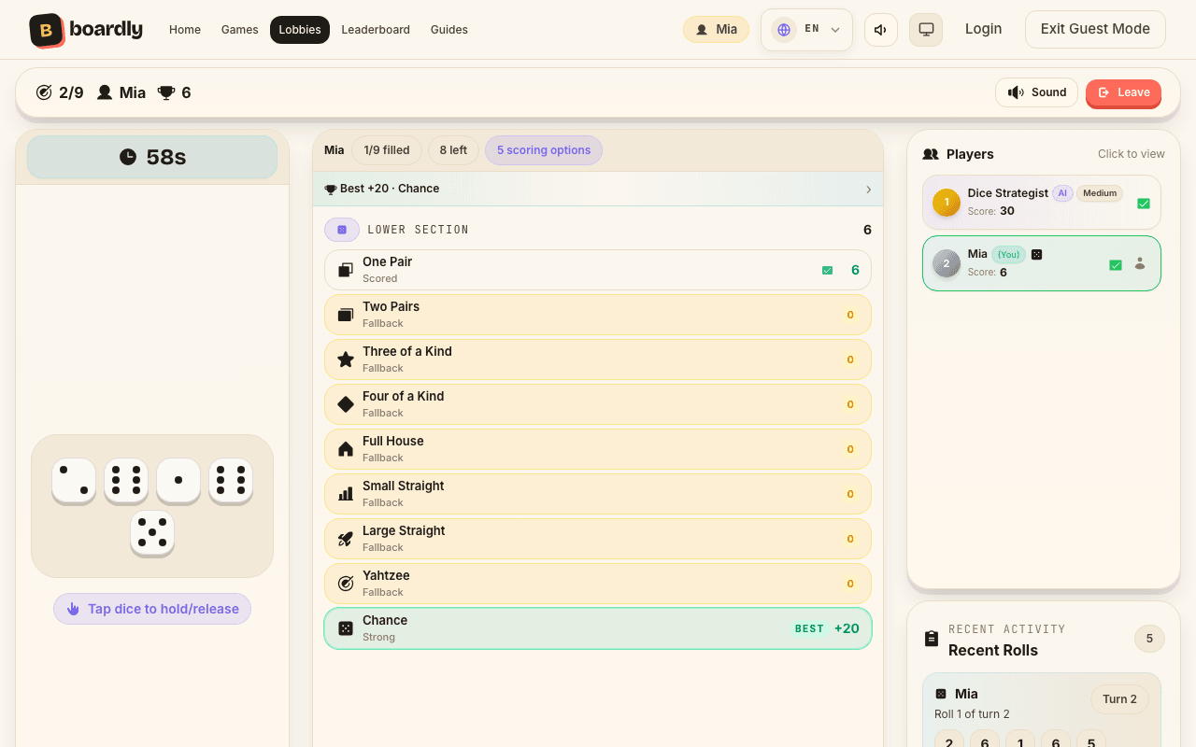The height and width of the screenshot is (747, 1196).
Task: Expand the Best +20 Chance suggestion
Action: 598,189
